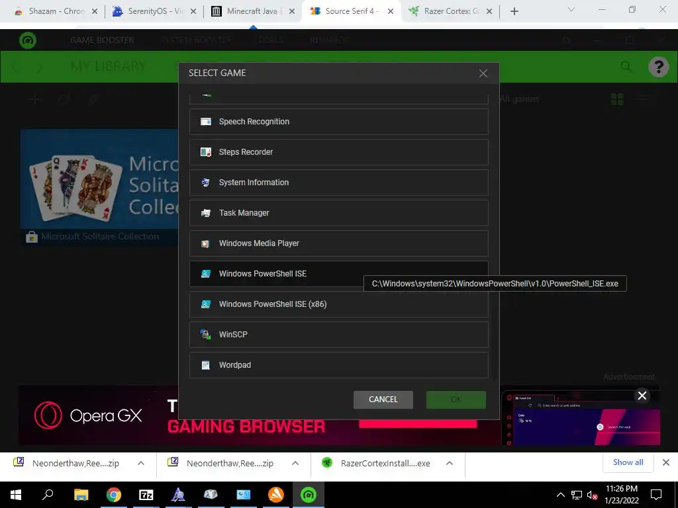678x508 pixels.
Task: Select Windows Media Player entry
Action: click(338, 243)
